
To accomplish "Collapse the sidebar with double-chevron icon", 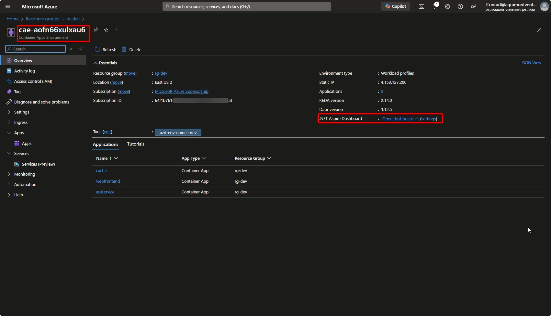I will click(x=81, y=49).
